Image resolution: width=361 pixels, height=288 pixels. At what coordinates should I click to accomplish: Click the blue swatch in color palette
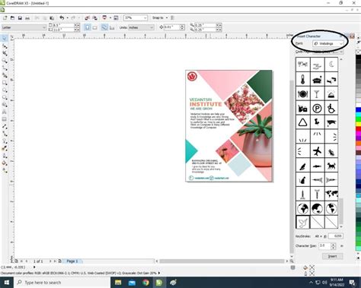358,110
